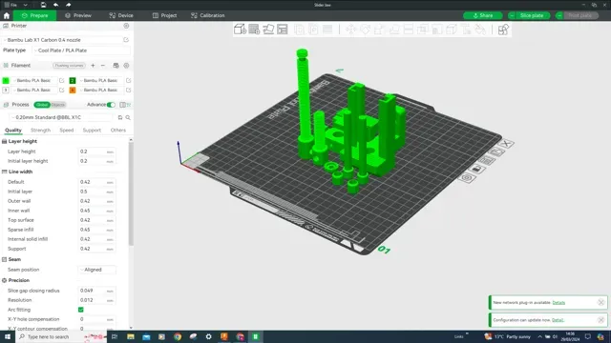Open the Slice plate dropdown arrow

pyautogui.click(x=512, y=15)
